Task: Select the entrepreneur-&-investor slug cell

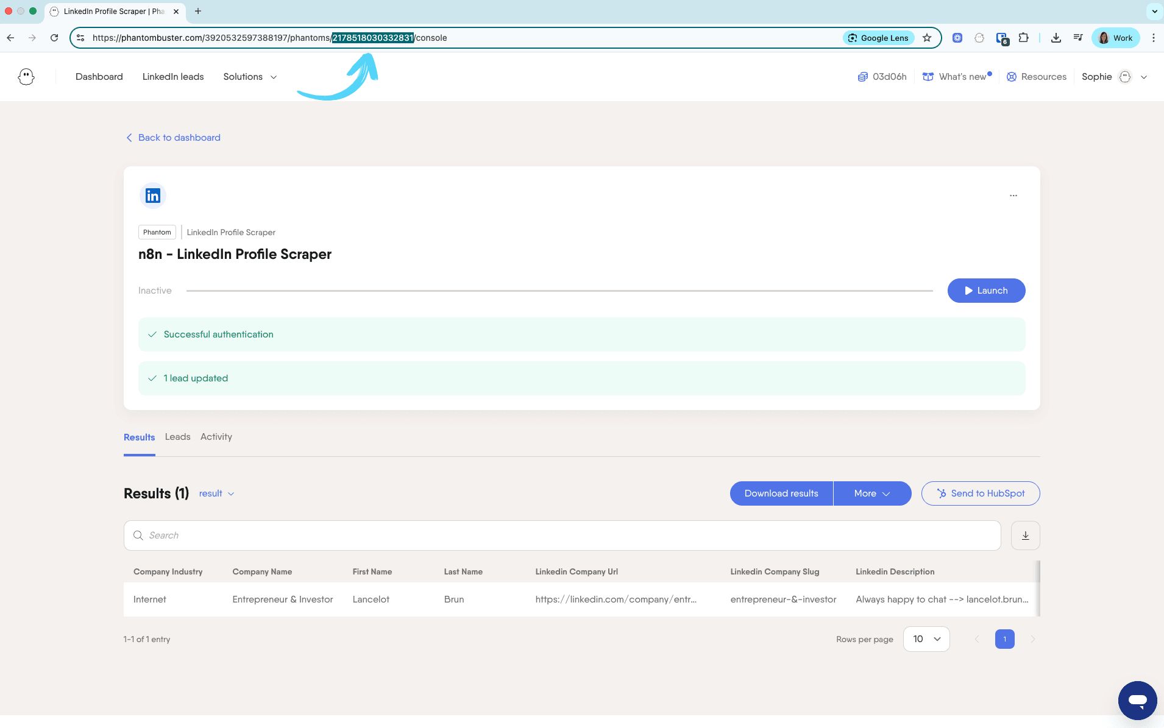Action: coord(783,599)
